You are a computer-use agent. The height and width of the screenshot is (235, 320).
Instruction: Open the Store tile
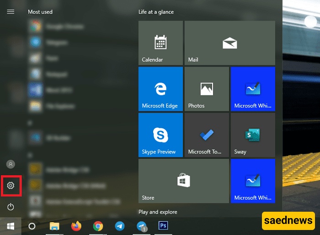tap(184, 181)
